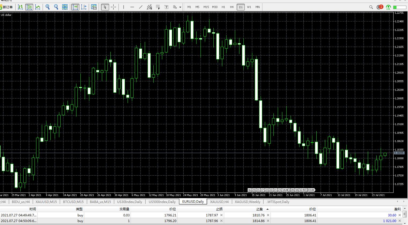Sort orders by 时间 column
The width and height of the screenshot is (408, 225).
(x=18, y=209)
